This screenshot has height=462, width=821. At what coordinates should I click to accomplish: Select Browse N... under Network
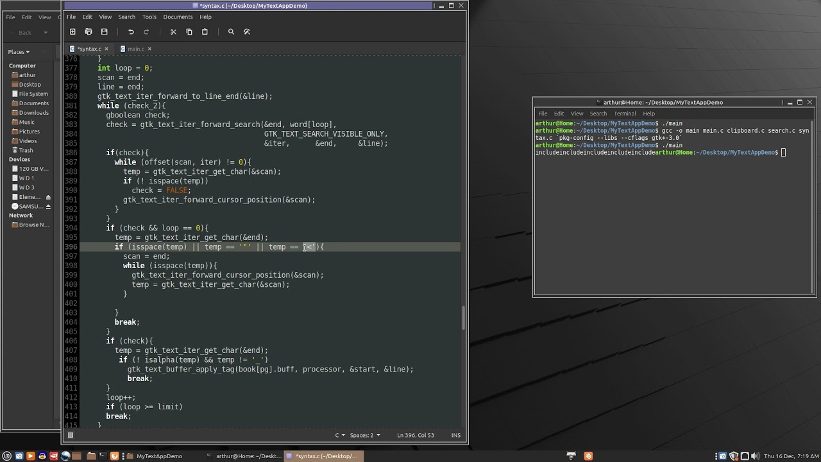coord(30,225)
